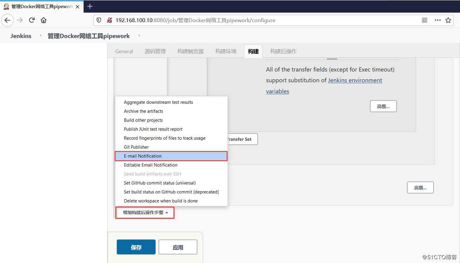Toggle the 增加构建后操作步骤 dropdown
460x263 pixels.
(145, 212)
